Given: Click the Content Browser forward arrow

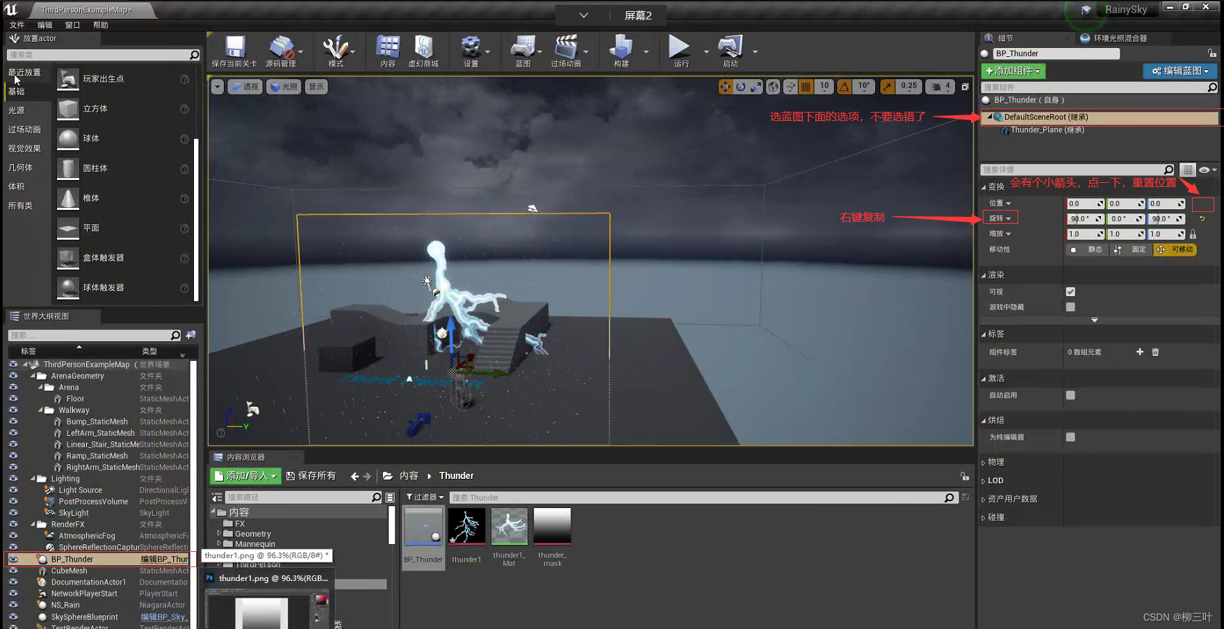Looking at the screenshot, I should pyautogui.click(x=367, y=476).
